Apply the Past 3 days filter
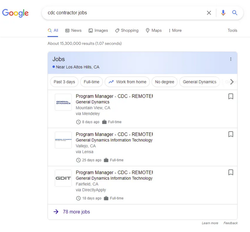The image size is (250, 232). point(64,82)
